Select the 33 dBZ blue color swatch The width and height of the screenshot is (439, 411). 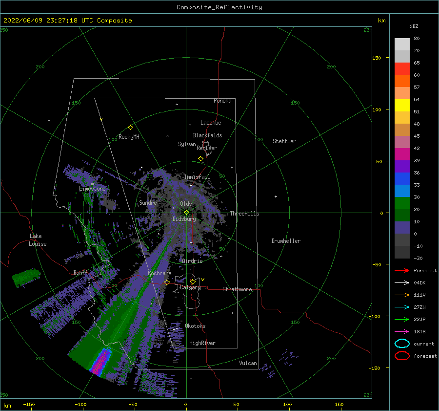(402, 179)
